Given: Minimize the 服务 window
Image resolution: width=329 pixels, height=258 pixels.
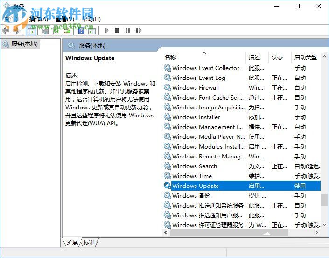Looking at the screenshot, I should point(276,6).
